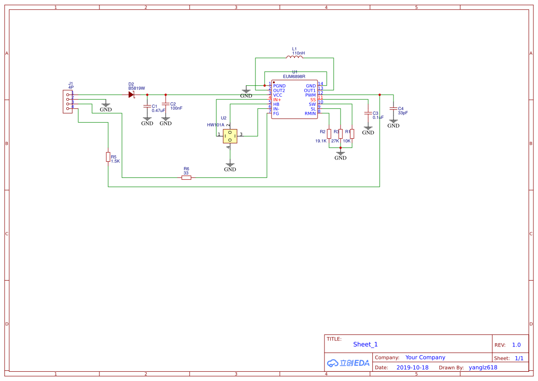Click the FG pin label on U1
The width and height of the screenshot is (538, 381).
click(x=276, y=113)
